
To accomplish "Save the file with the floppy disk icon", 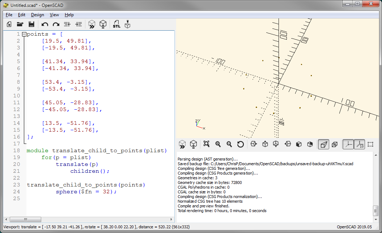I will [x=31, y=24].
